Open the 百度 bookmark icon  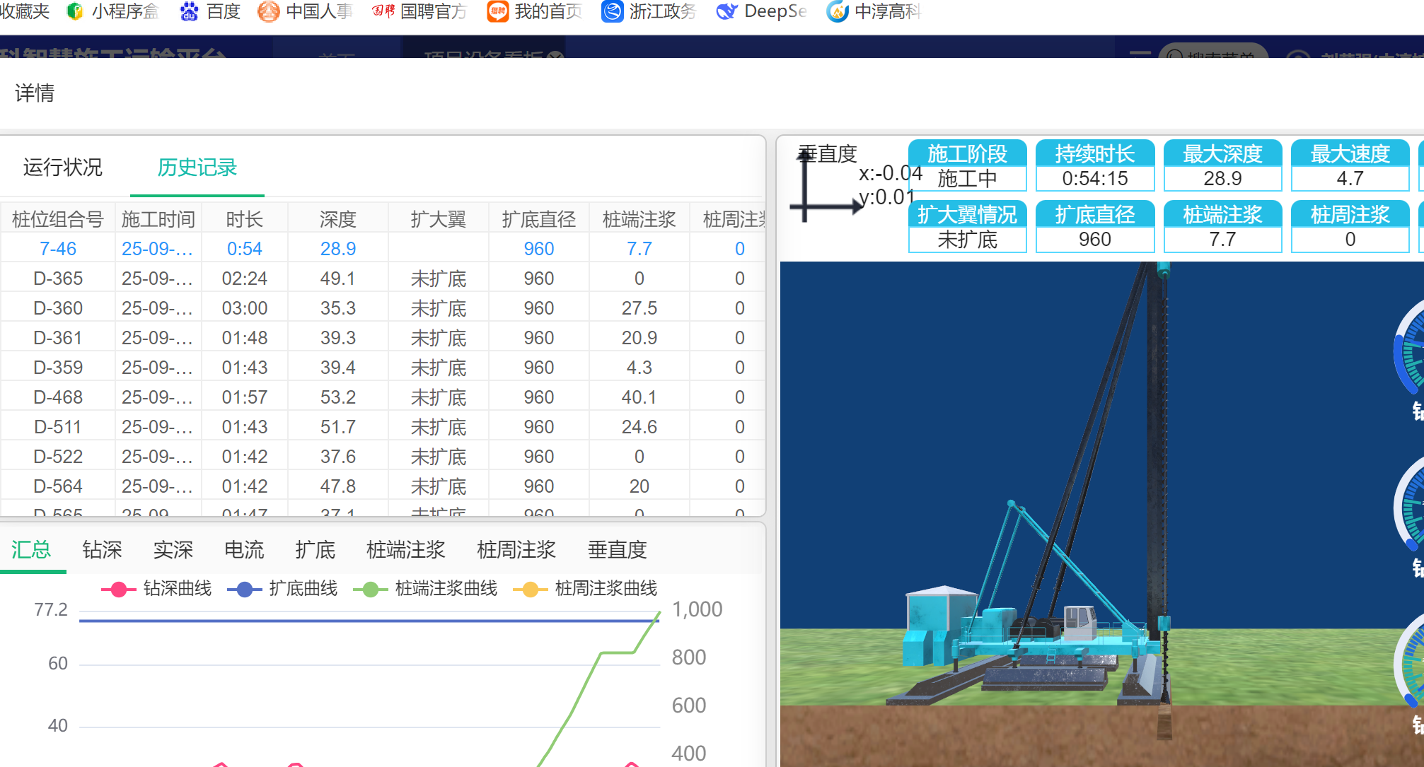tap(189, 11)
